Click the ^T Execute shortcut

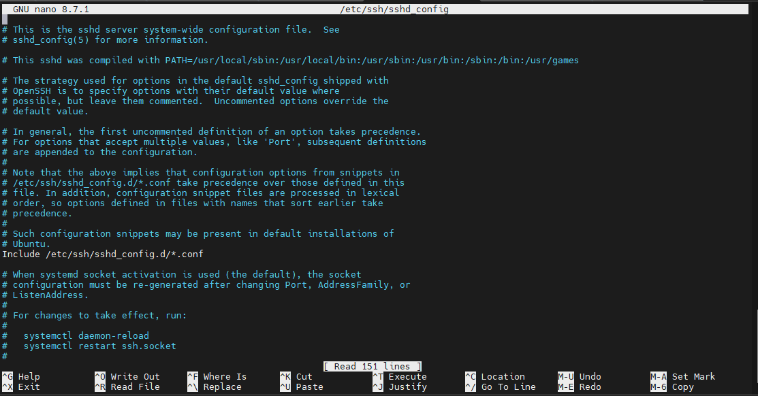(400, 377)
